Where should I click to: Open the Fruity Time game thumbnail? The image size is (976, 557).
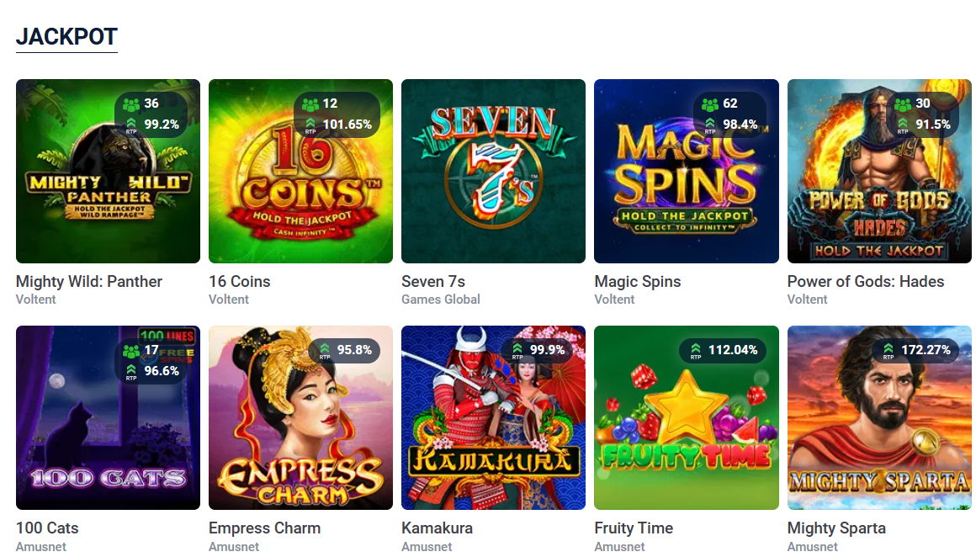tap(686, 418)
